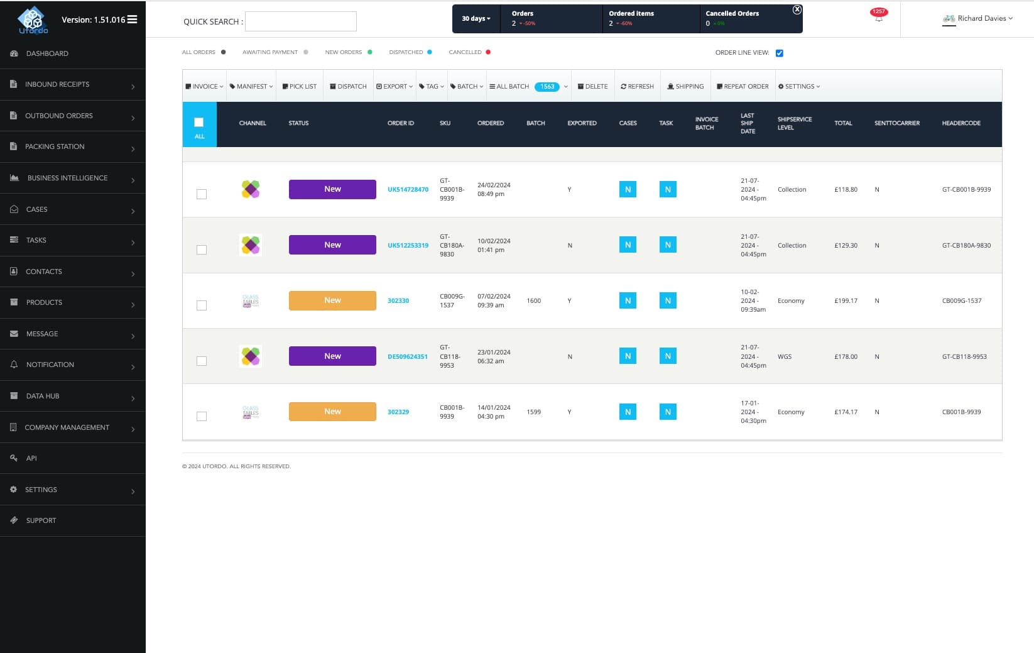This screenshot has height=653, width=1034.
Task: Click the Business Intelligence chart icon
Action: coord(14,177)
